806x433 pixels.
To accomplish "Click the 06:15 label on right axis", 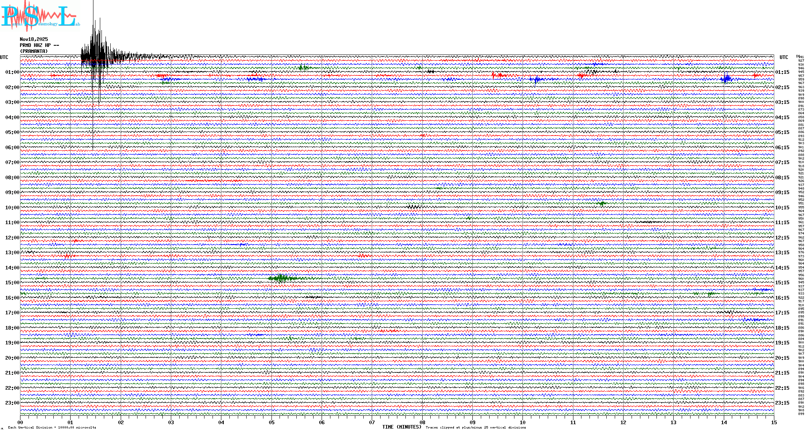I will pyautogui.click(x=782, y=148).
